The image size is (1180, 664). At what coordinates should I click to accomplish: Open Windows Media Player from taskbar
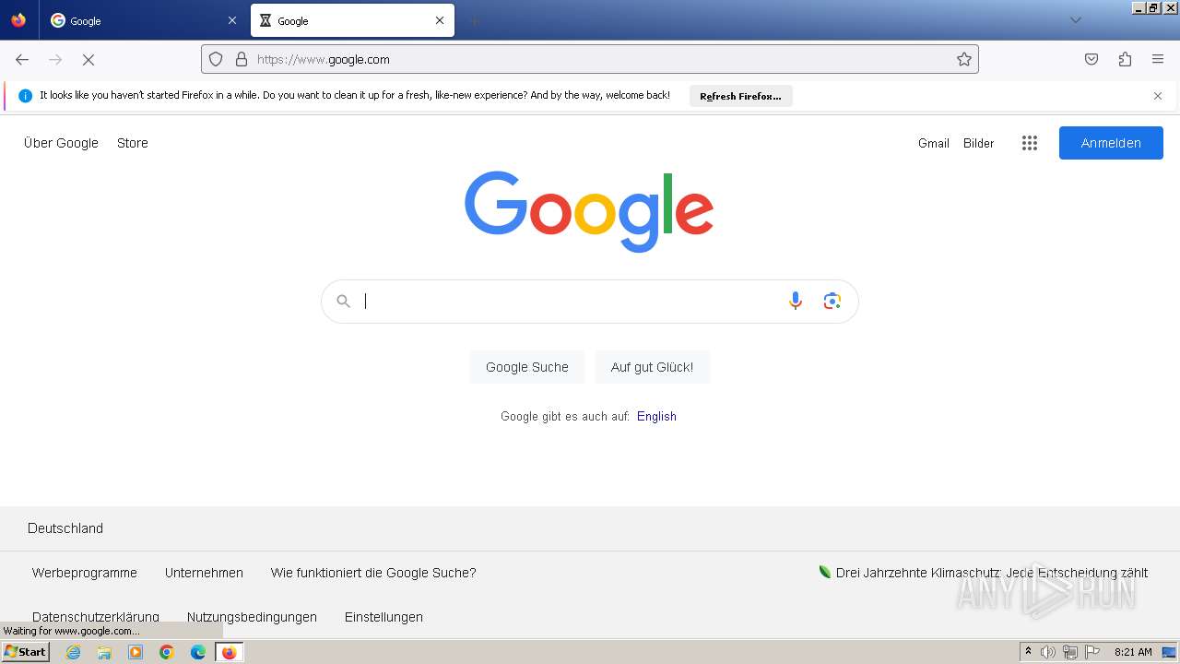[136, 652]
